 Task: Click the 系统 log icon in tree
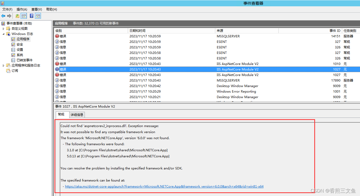[x=13, y=55]
